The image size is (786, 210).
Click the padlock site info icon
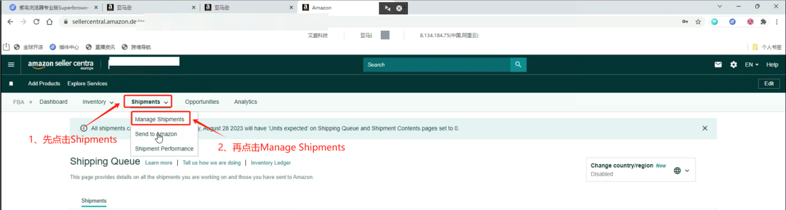tap(66, 22)
